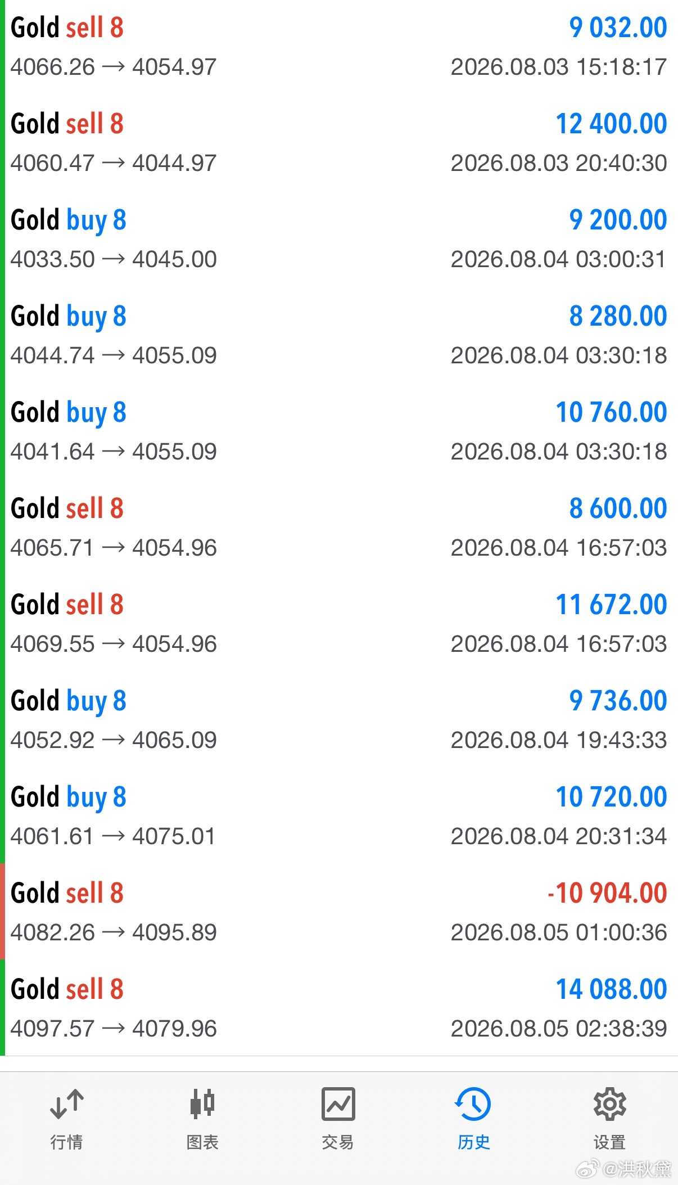Open the Quotes (行情) arrows icon
678x1185 pixels.
pyautogui.click(x=66, y=1103)
